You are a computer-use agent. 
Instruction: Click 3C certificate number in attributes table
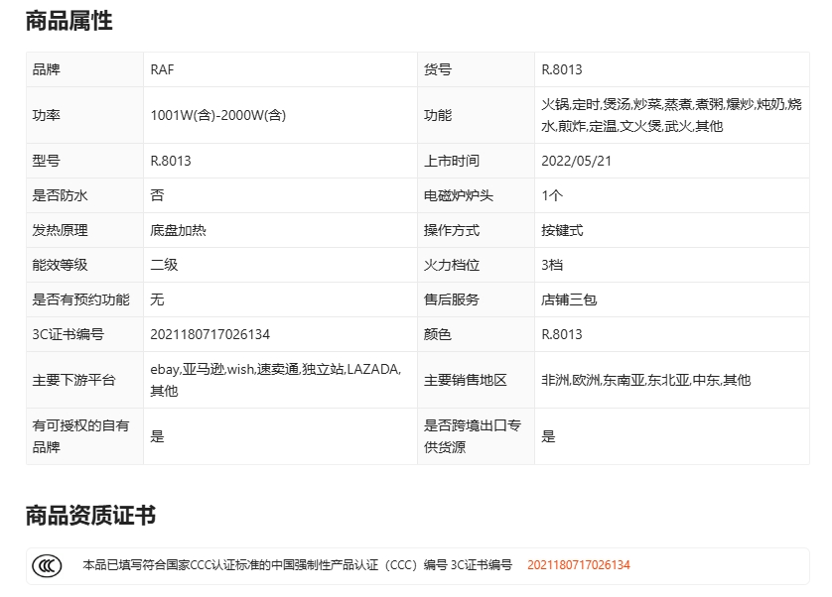[209, 334]
